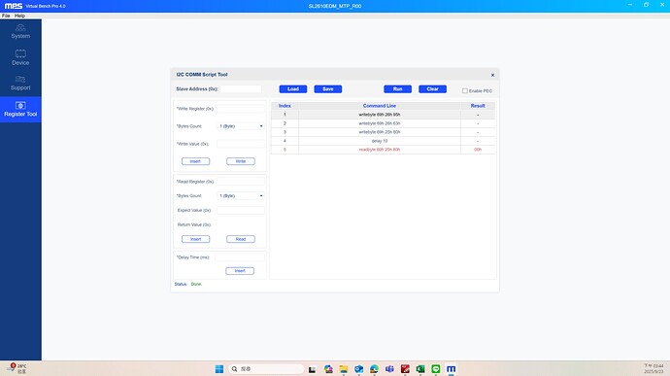The width and height of the screenshot is (670, 376).
Task: Open the Device sidebar section
Action: click(20, 57)
